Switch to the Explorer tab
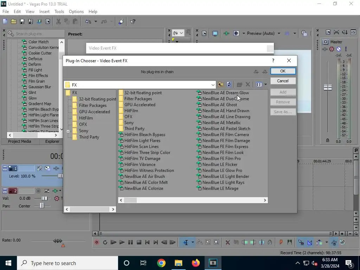 (x=52, y=141)
